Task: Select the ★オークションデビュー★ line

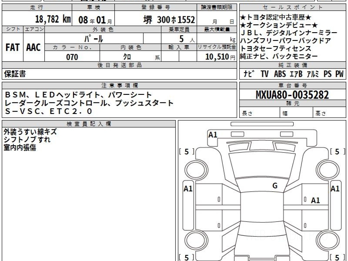Action: 279,25
